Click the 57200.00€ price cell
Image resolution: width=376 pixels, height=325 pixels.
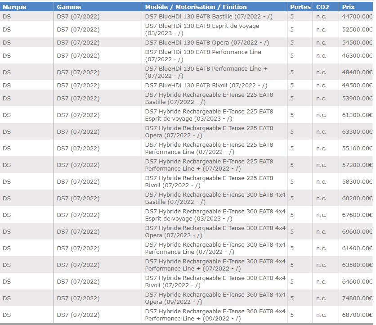[357, 165]
